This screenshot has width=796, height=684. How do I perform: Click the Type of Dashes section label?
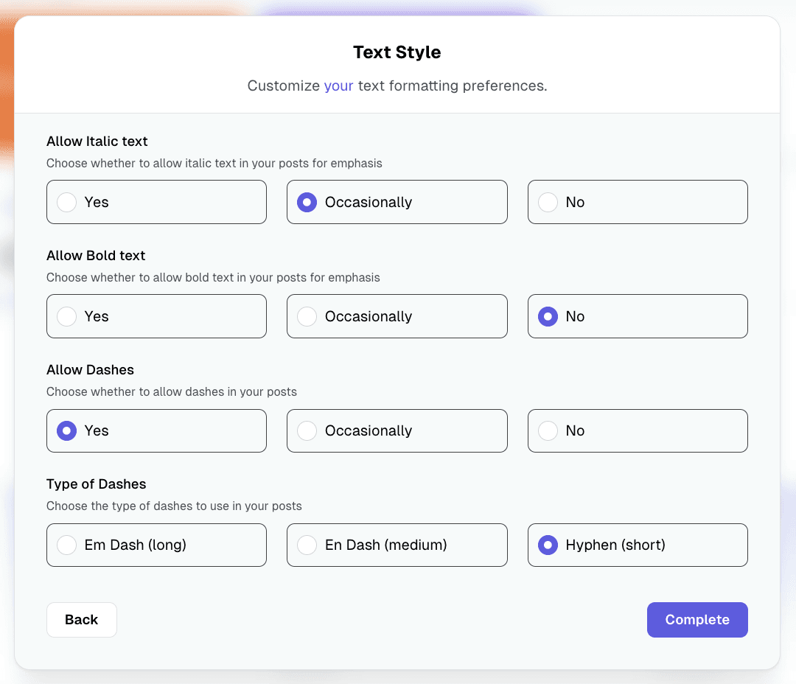(96, 484)
